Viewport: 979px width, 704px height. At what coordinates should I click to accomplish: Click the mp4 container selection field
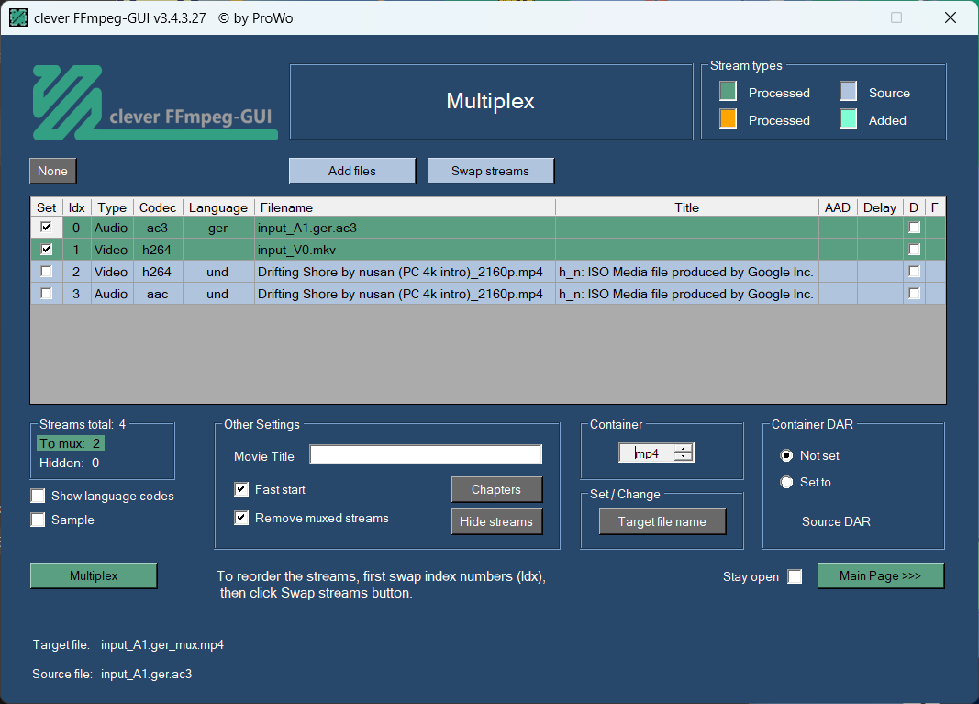coord(647,453)
